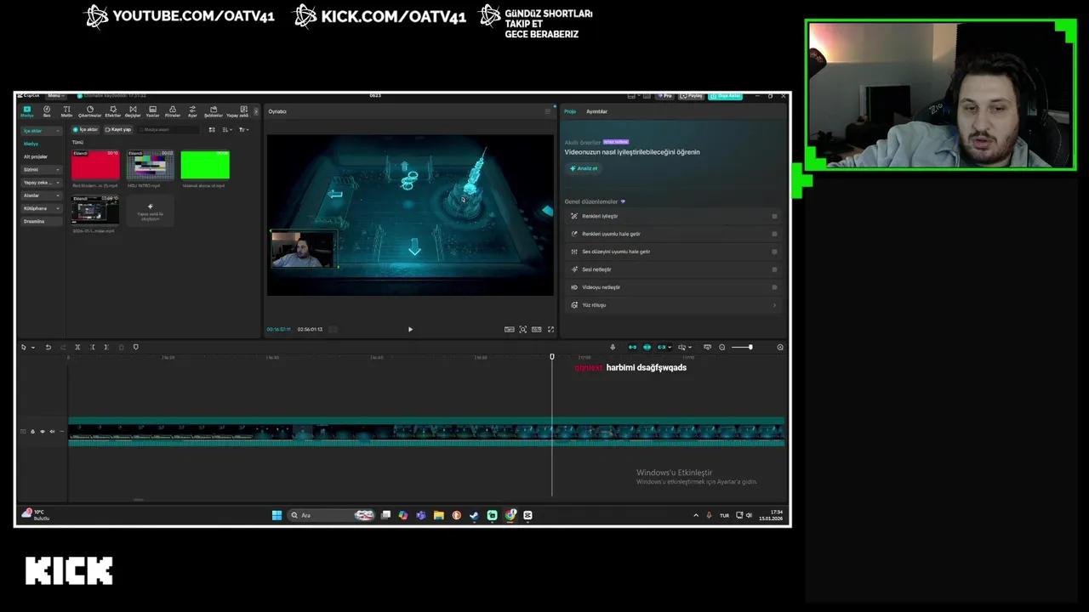Open the Metin text panel

pyautogui.click(x=68, y=111)
